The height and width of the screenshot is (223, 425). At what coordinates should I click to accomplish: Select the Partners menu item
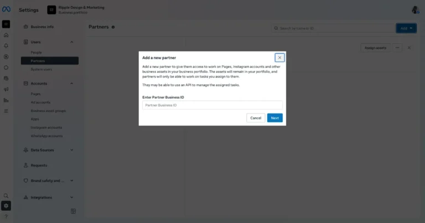coord(50,61)
